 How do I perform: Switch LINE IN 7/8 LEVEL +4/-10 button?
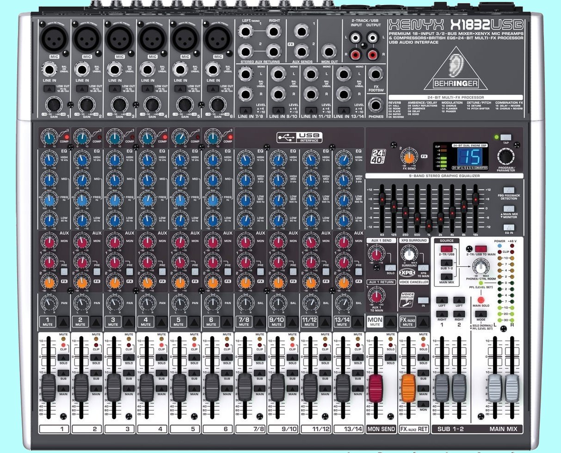(245, 110)
